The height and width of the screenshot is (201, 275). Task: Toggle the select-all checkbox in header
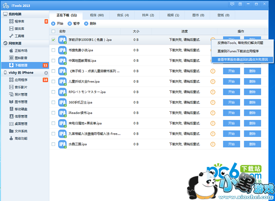54,31
